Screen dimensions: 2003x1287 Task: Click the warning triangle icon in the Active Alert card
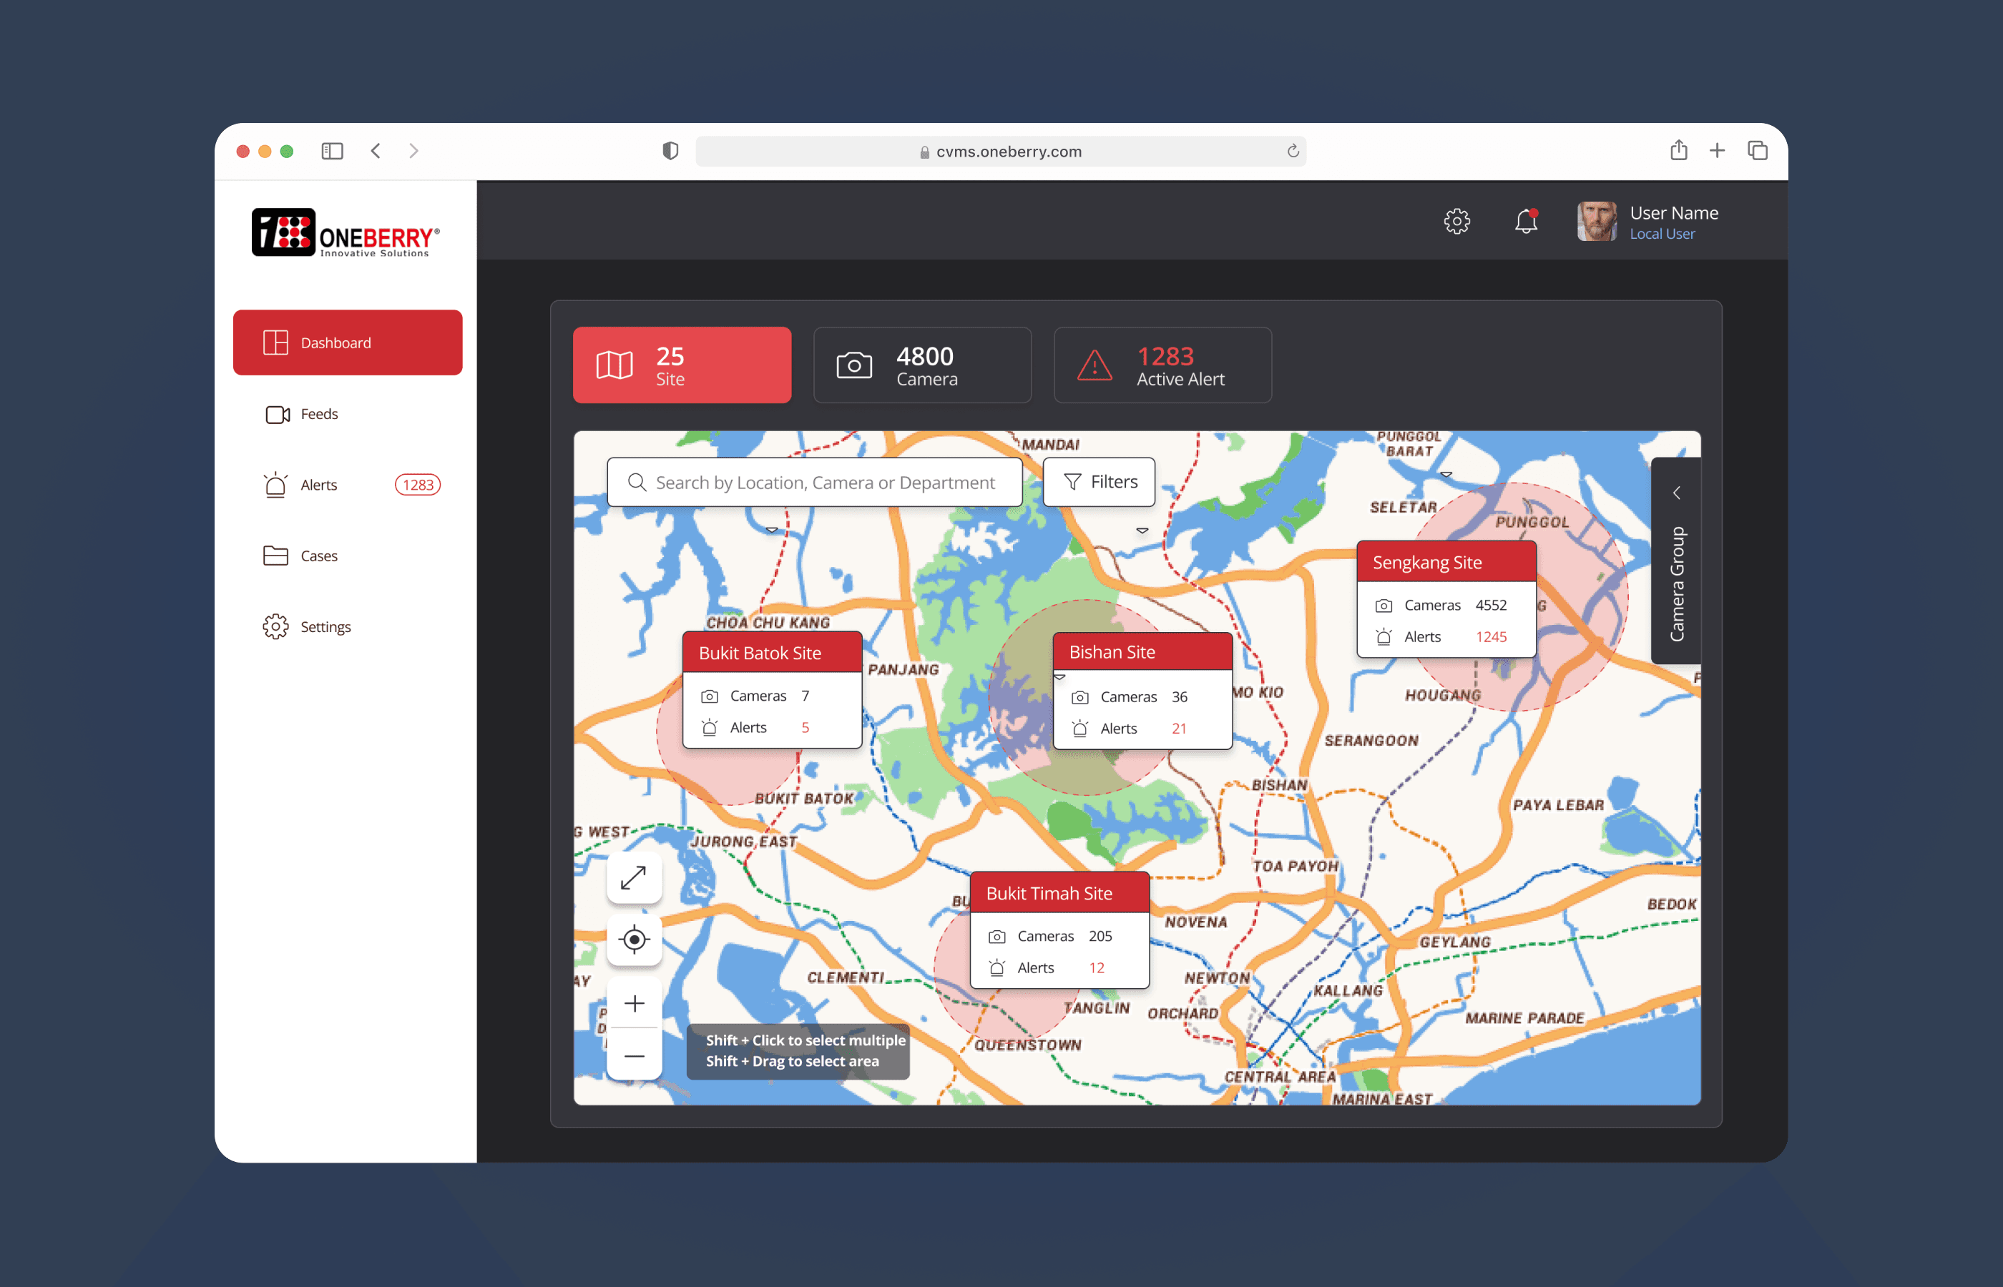pos(1094,365)
